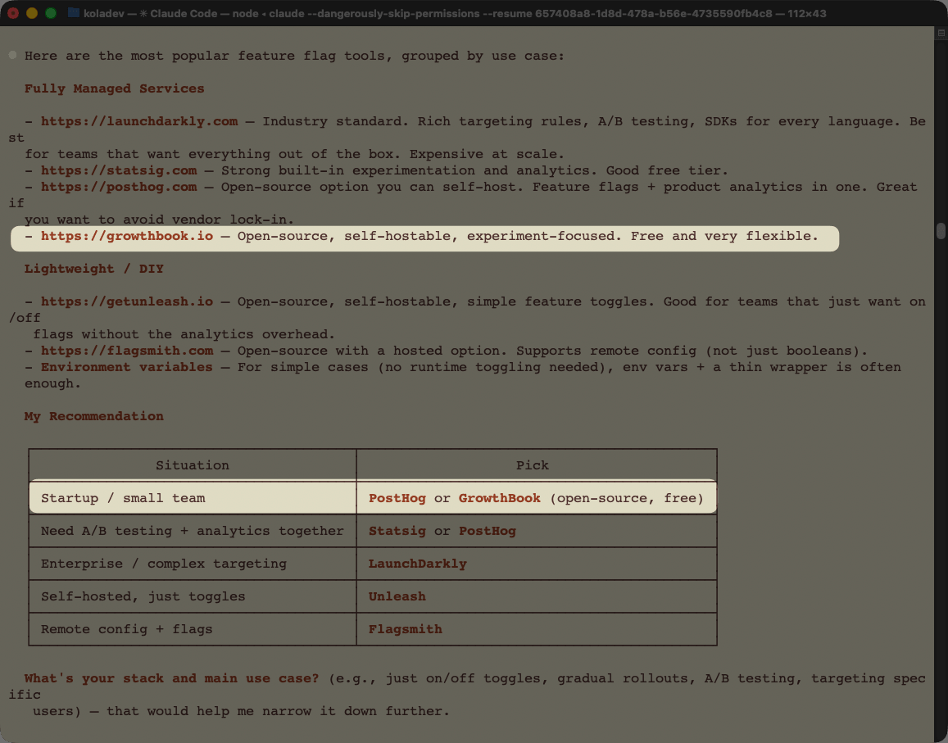Close the terminal window with red button
The image size is (948, 743).
[x=13, y=13]
